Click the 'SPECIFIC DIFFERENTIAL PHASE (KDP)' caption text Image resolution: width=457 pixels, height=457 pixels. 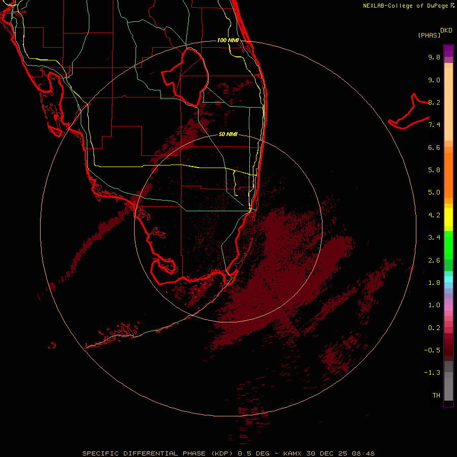coord(156,453)
